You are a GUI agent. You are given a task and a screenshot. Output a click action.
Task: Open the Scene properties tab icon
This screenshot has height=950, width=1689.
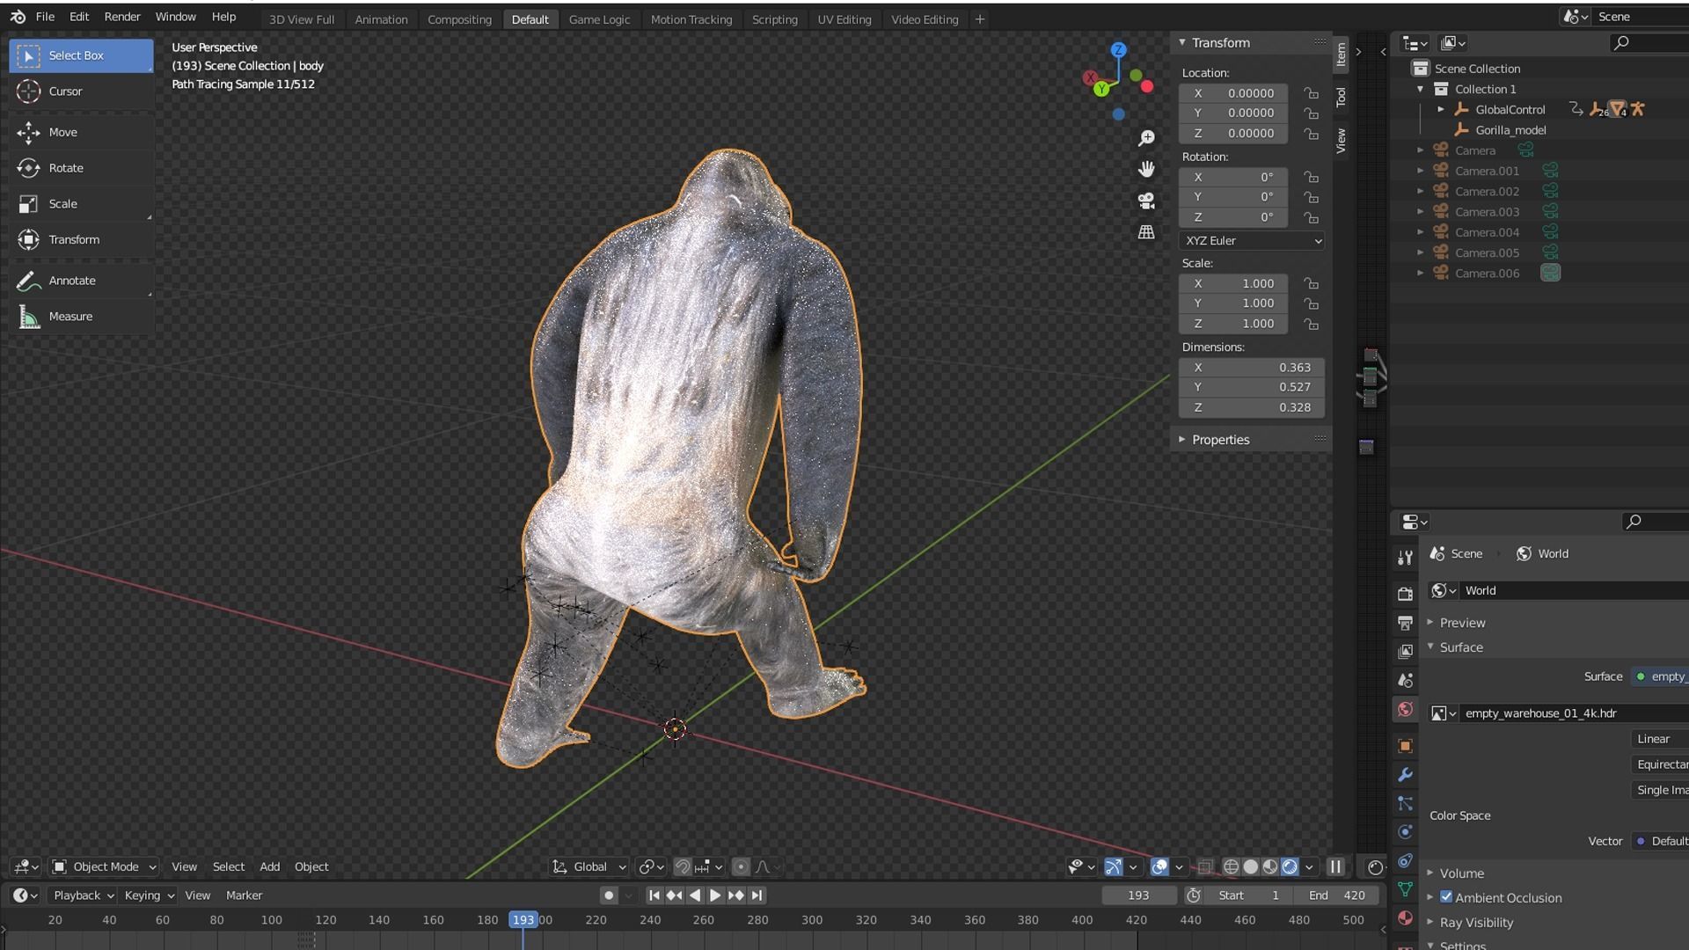click(1405, 681)
